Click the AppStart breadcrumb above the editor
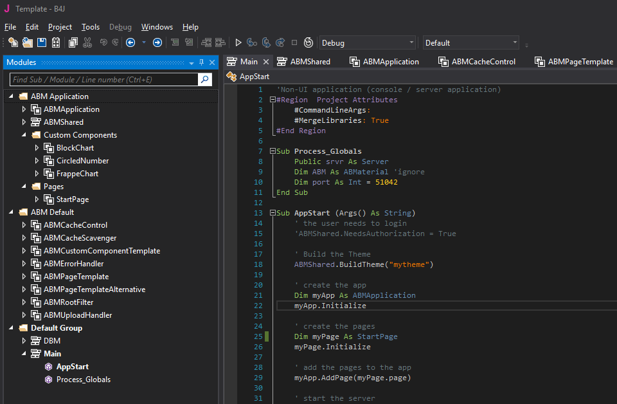The height and width of the screenshot is (404, 617). point(255,77)
